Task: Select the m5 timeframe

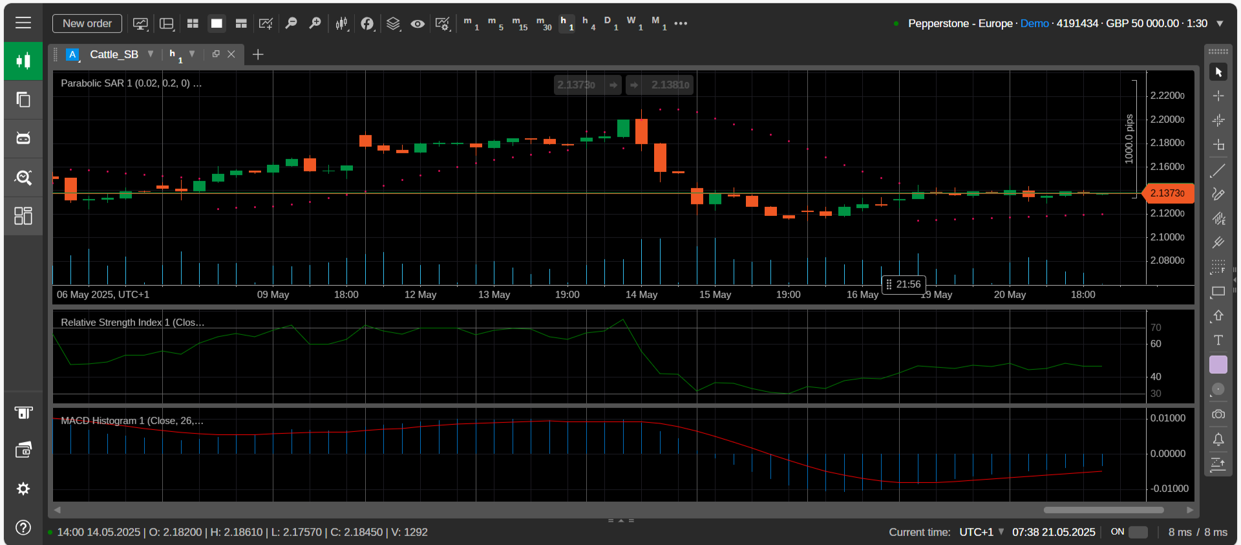Action: tap(495, 23)
